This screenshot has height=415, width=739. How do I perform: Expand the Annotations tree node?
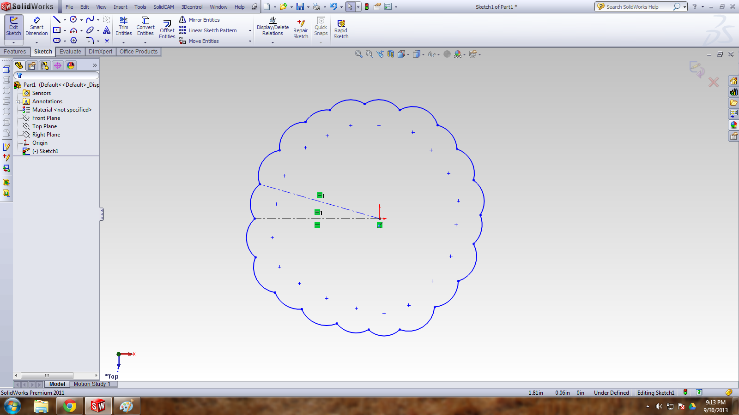click(x=18, y=102)
